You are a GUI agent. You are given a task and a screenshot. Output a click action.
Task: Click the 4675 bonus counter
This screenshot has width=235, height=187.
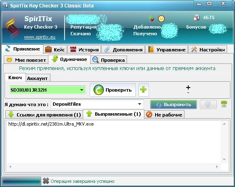pyautogui.click(x=209, y=17)
